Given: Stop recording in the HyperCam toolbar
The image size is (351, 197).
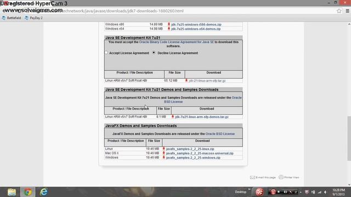Looking at the screenshot, I should point(279,192).
